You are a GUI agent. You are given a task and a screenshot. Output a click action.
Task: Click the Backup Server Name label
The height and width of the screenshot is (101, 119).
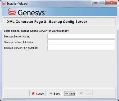(x=17, y=36)
